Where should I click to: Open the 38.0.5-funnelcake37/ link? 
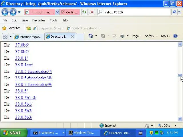34,71
